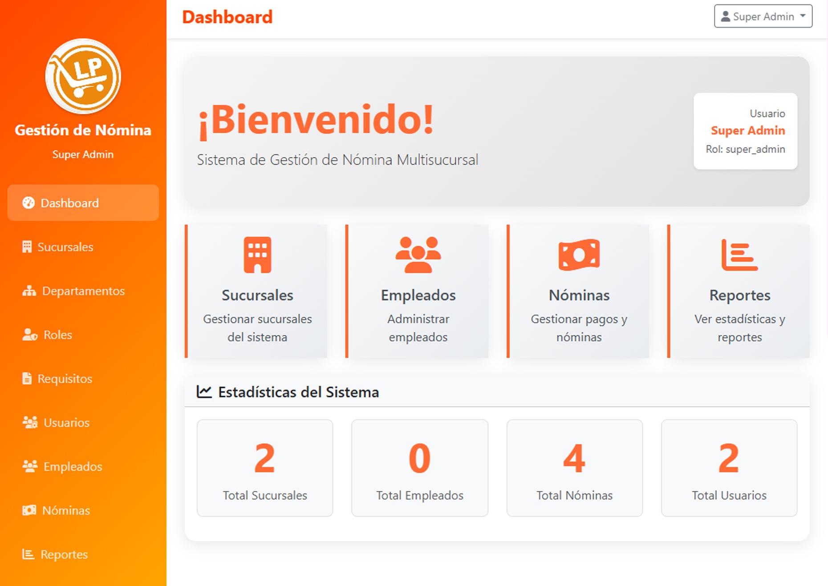Open the Empleados card title
This screenshot has height=586, width=828.
tap(418, 295)
